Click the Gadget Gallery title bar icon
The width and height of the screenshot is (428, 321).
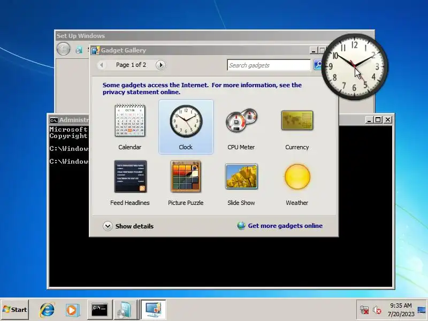pos(96,50)
